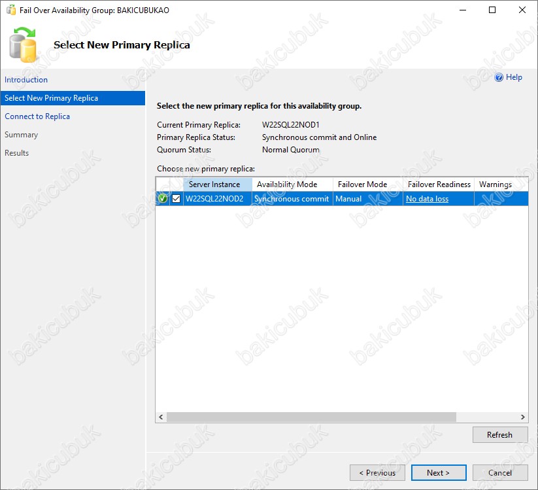Sort by the Server Instance column header
The image size is (538, 490).
[215, 184]
